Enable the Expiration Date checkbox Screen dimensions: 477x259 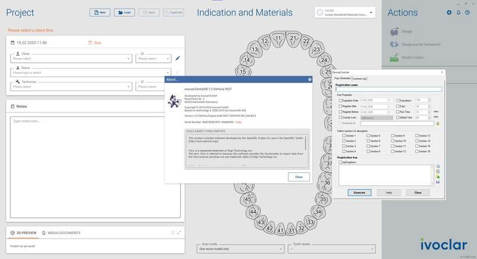(x=340, y=100)
